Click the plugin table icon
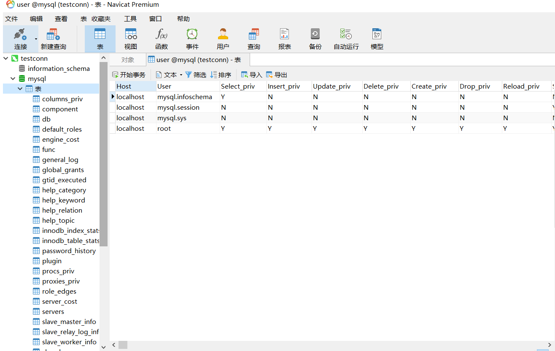This screenshot has height=351, width=555. (36, 261)
